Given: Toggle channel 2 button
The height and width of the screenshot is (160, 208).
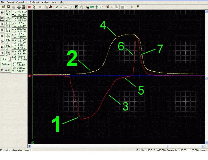Looking at the screenshot, I should coord(2,18).
